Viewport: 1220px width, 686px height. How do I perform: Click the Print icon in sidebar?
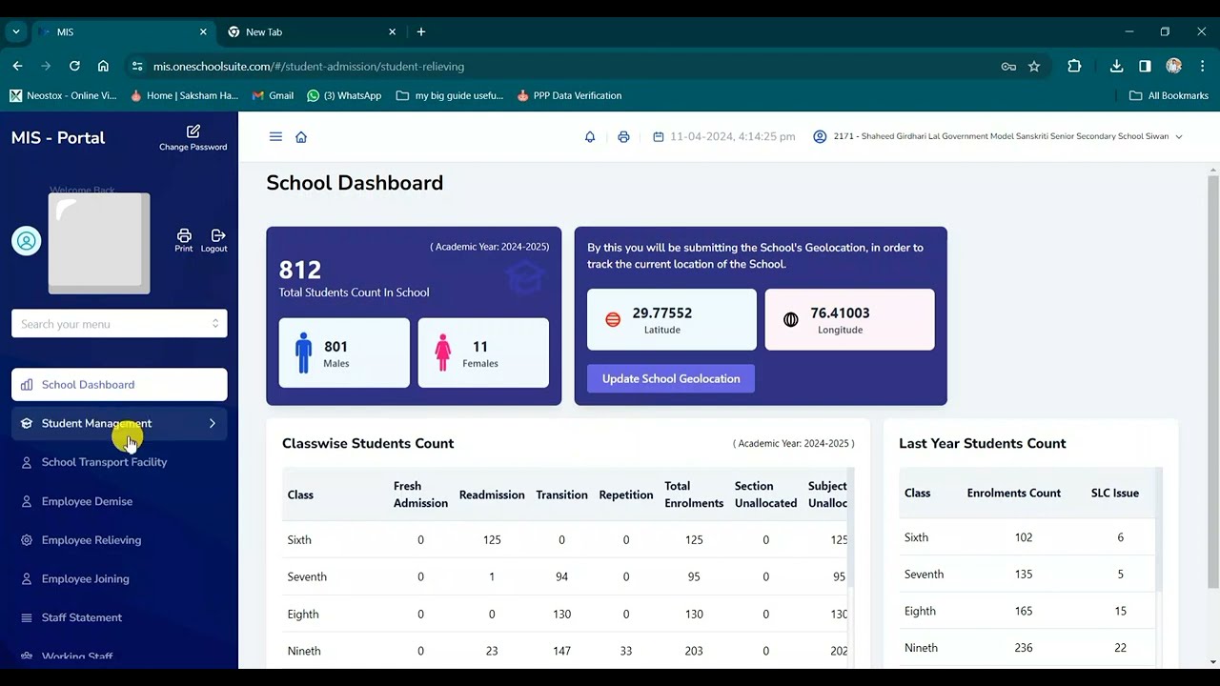click(184, 240)
